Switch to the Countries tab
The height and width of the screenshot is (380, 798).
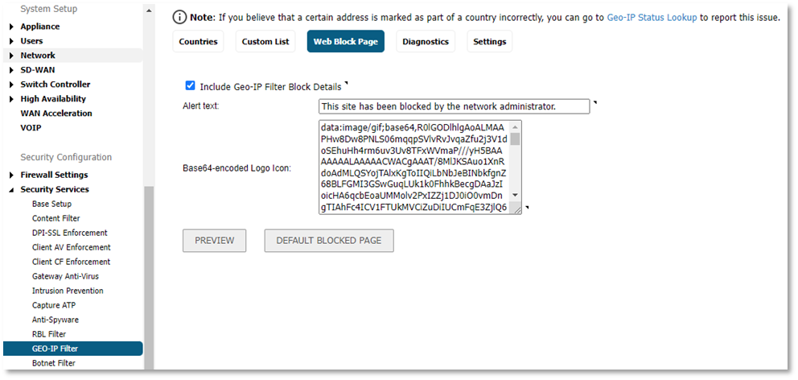click(x=199, y=42)
